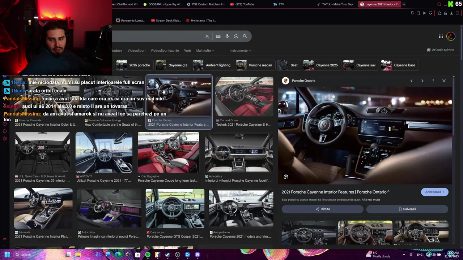Close the image preview panel
463x260 pixels.
(444, 81)
